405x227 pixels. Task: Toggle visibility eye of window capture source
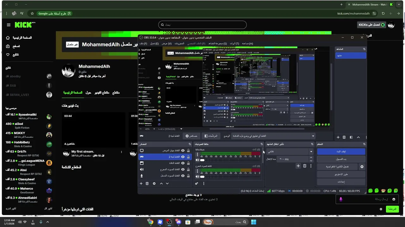tap(183, 163)
